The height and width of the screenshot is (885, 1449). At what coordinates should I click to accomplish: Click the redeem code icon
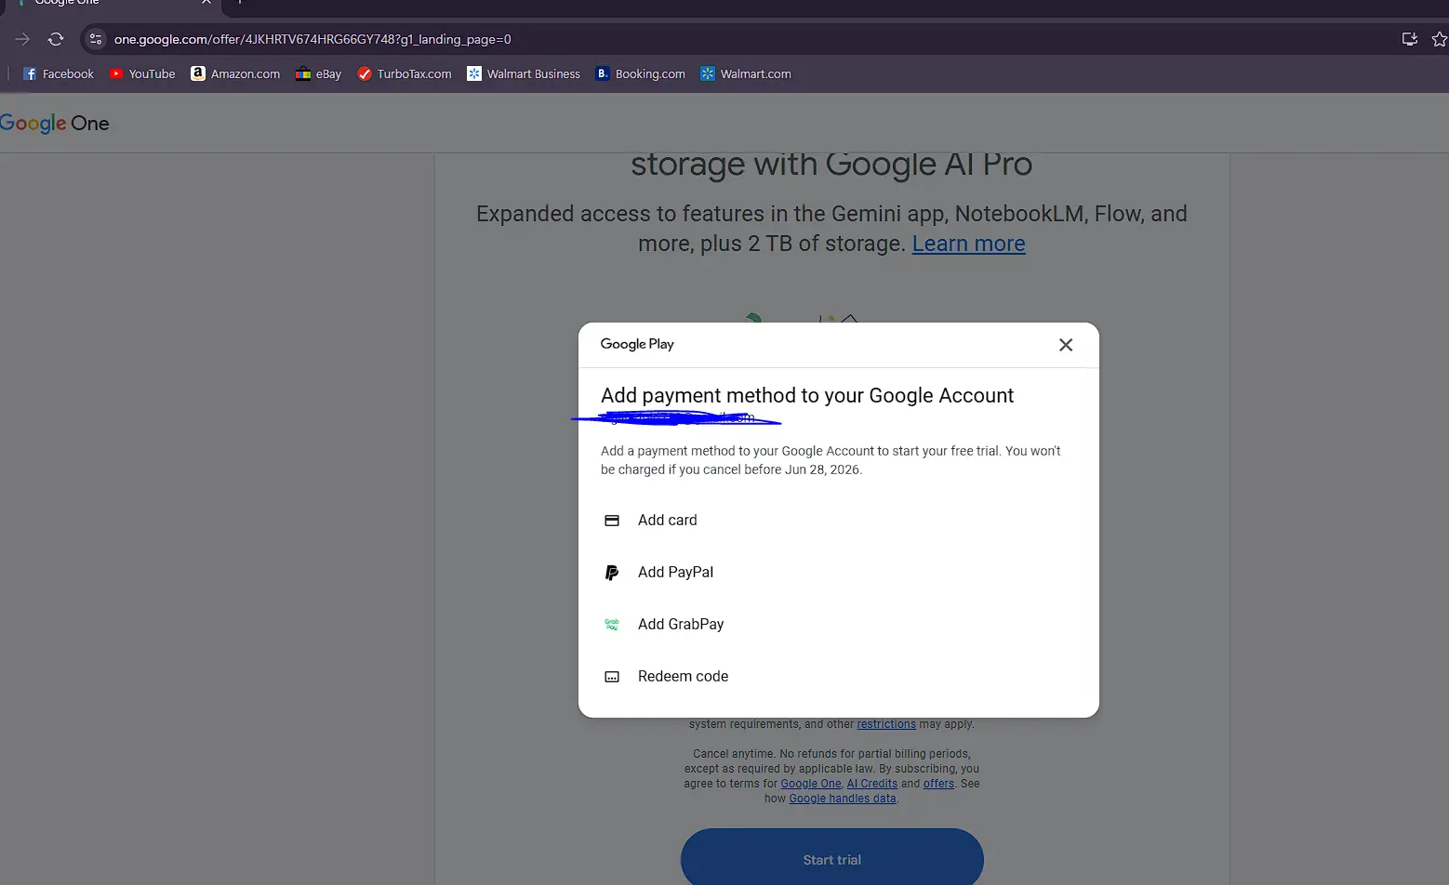point(612,677)
